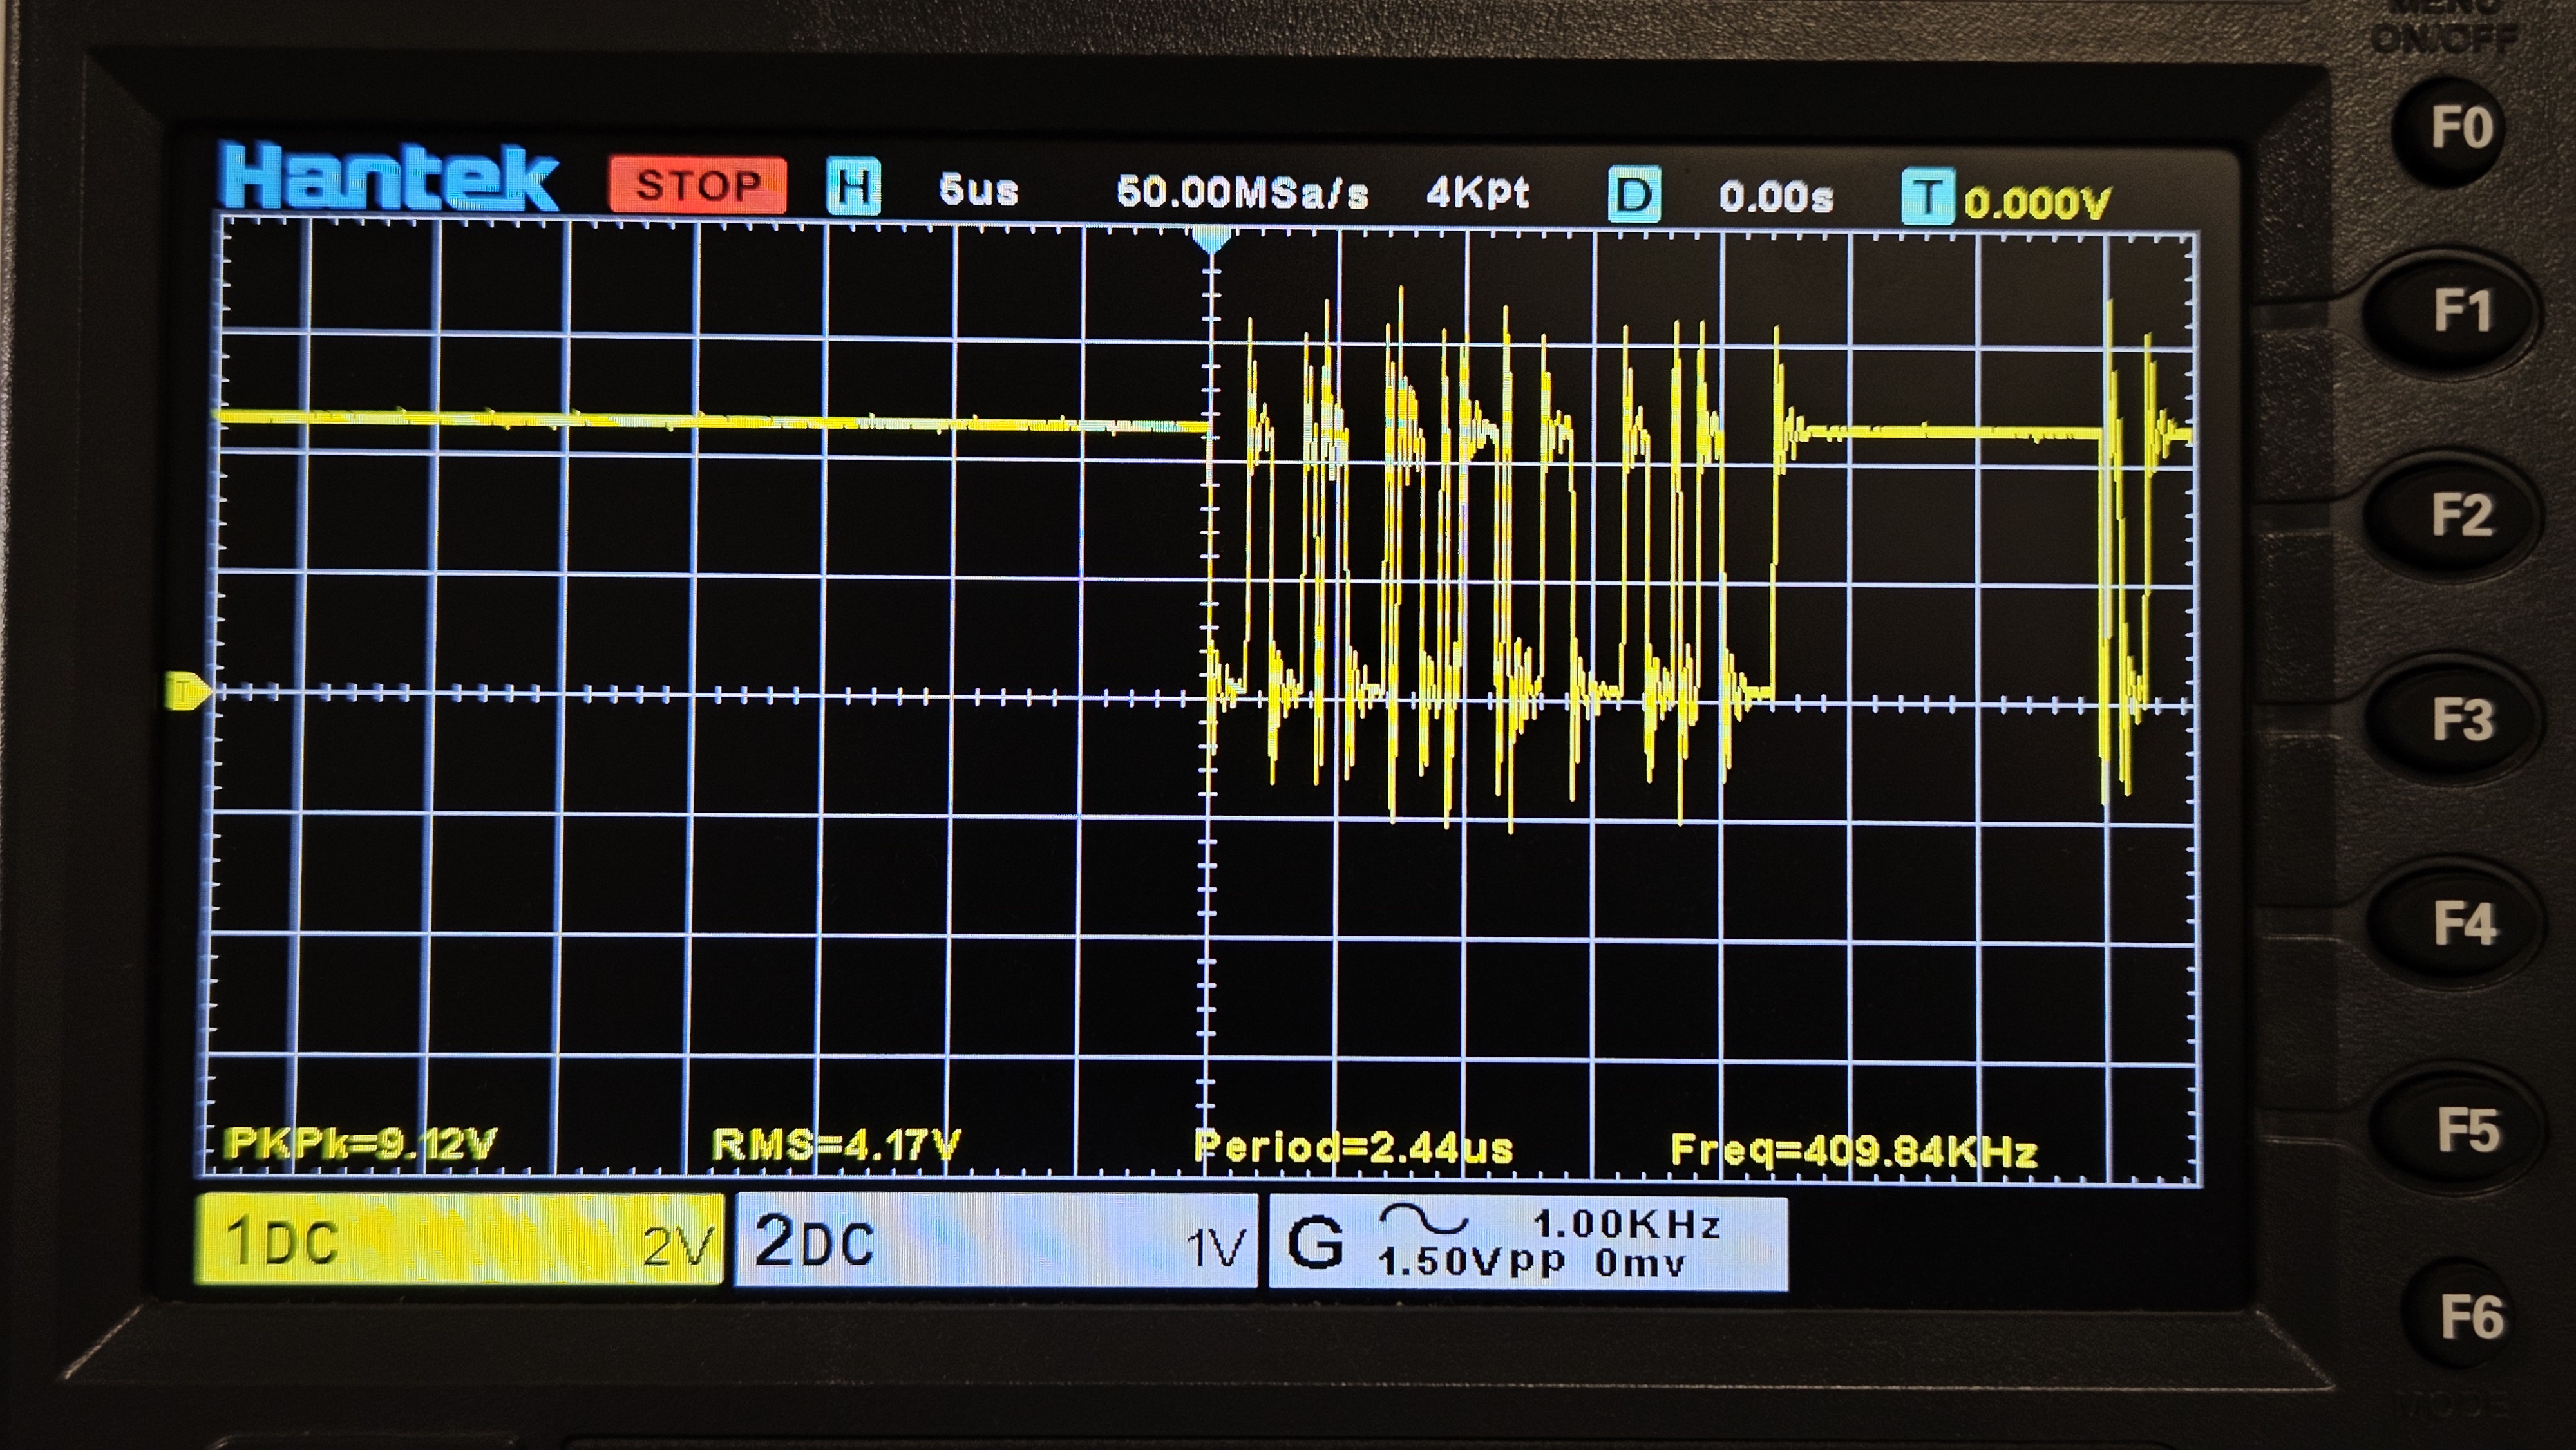Select the 2DC channel two tab

(x=995, y=1241)
